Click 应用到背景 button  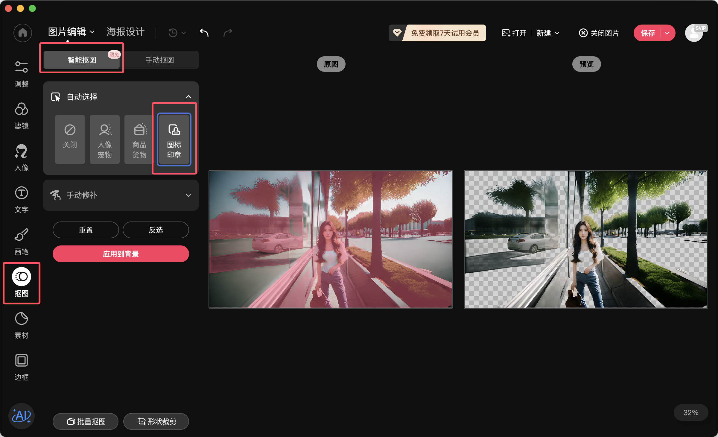121,254
